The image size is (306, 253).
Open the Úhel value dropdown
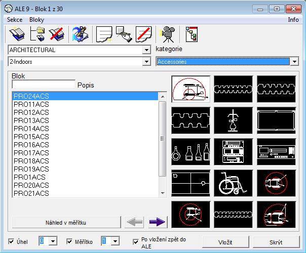53,241
